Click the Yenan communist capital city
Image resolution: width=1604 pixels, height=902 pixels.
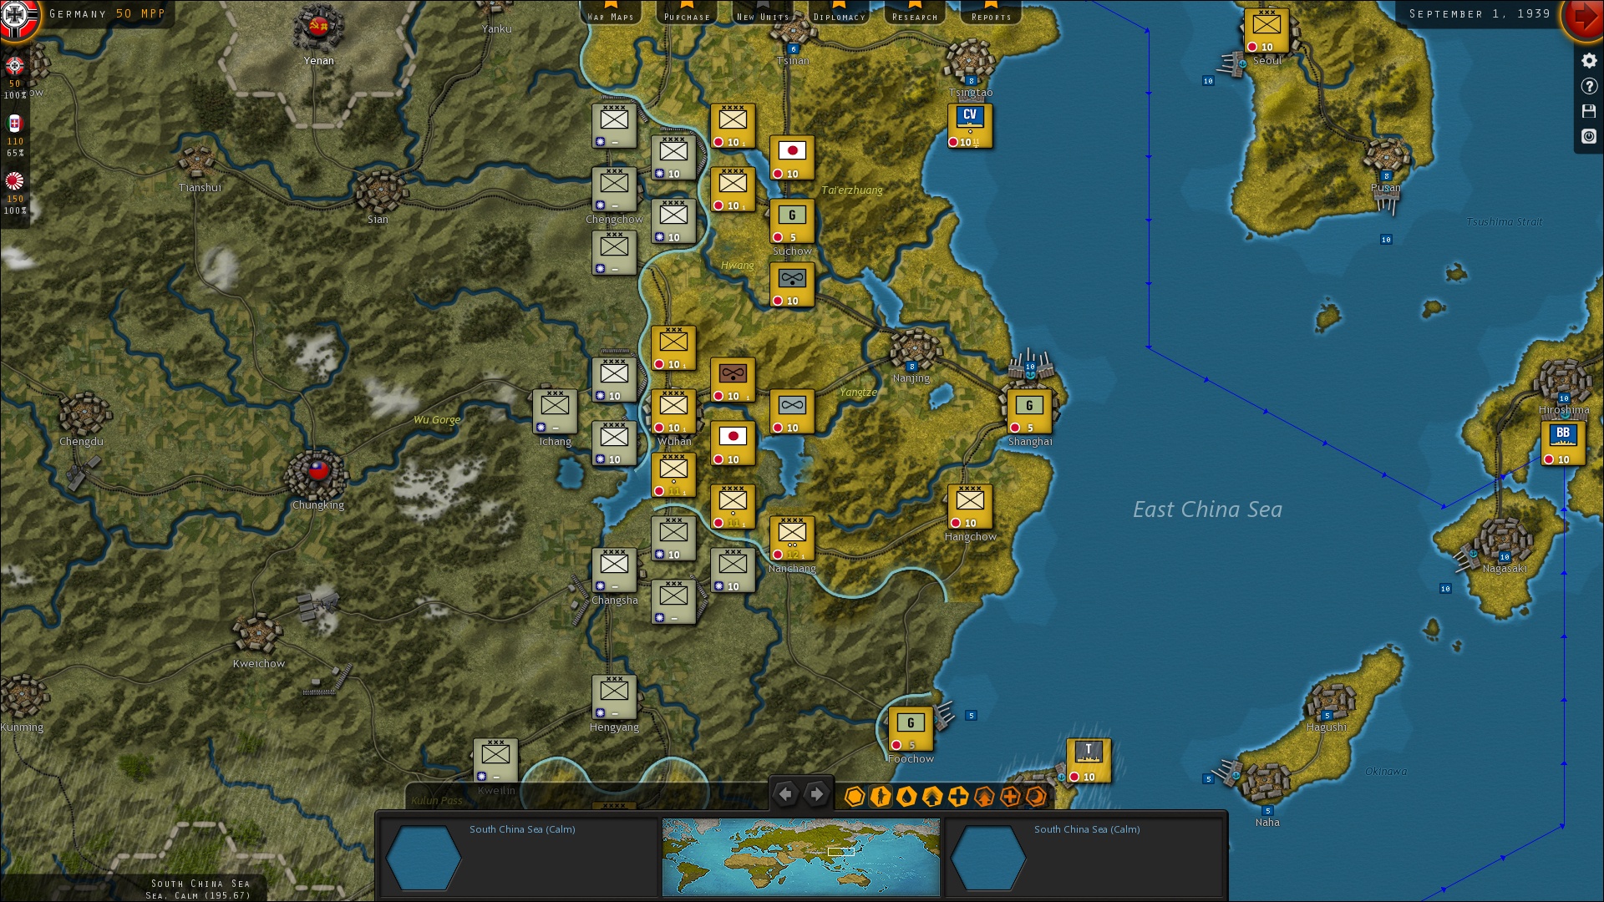(x=318, y=29)
